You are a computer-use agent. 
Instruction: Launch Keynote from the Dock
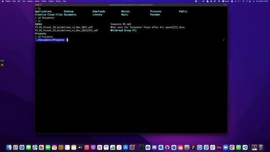[x=106, y=147]
